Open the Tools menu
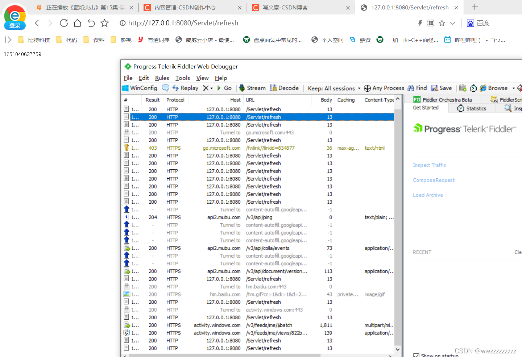 183,78
